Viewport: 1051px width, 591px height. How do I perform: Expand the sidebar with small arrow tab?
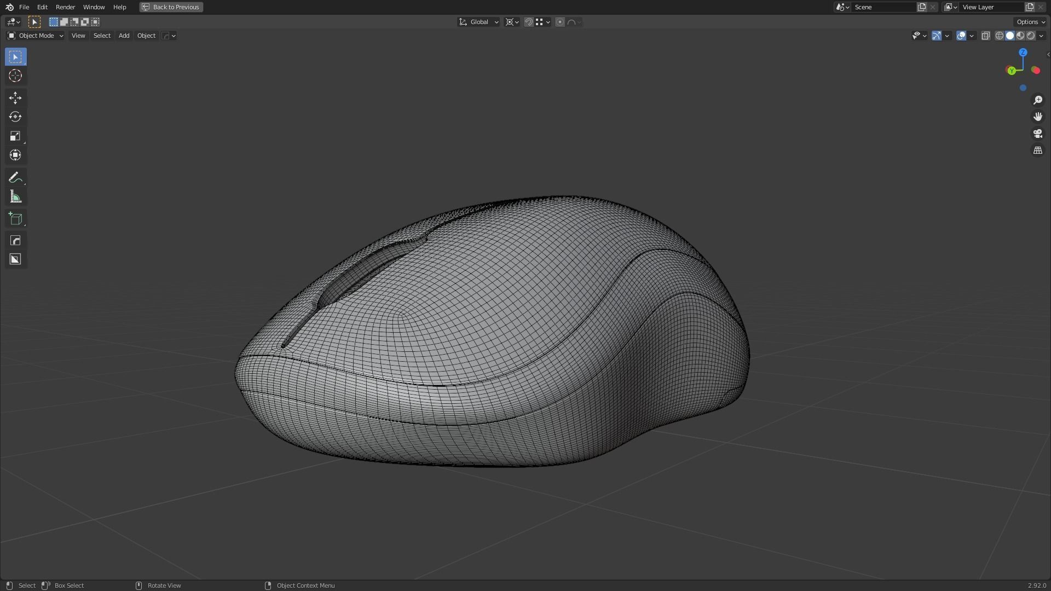tap(1048, 54)
